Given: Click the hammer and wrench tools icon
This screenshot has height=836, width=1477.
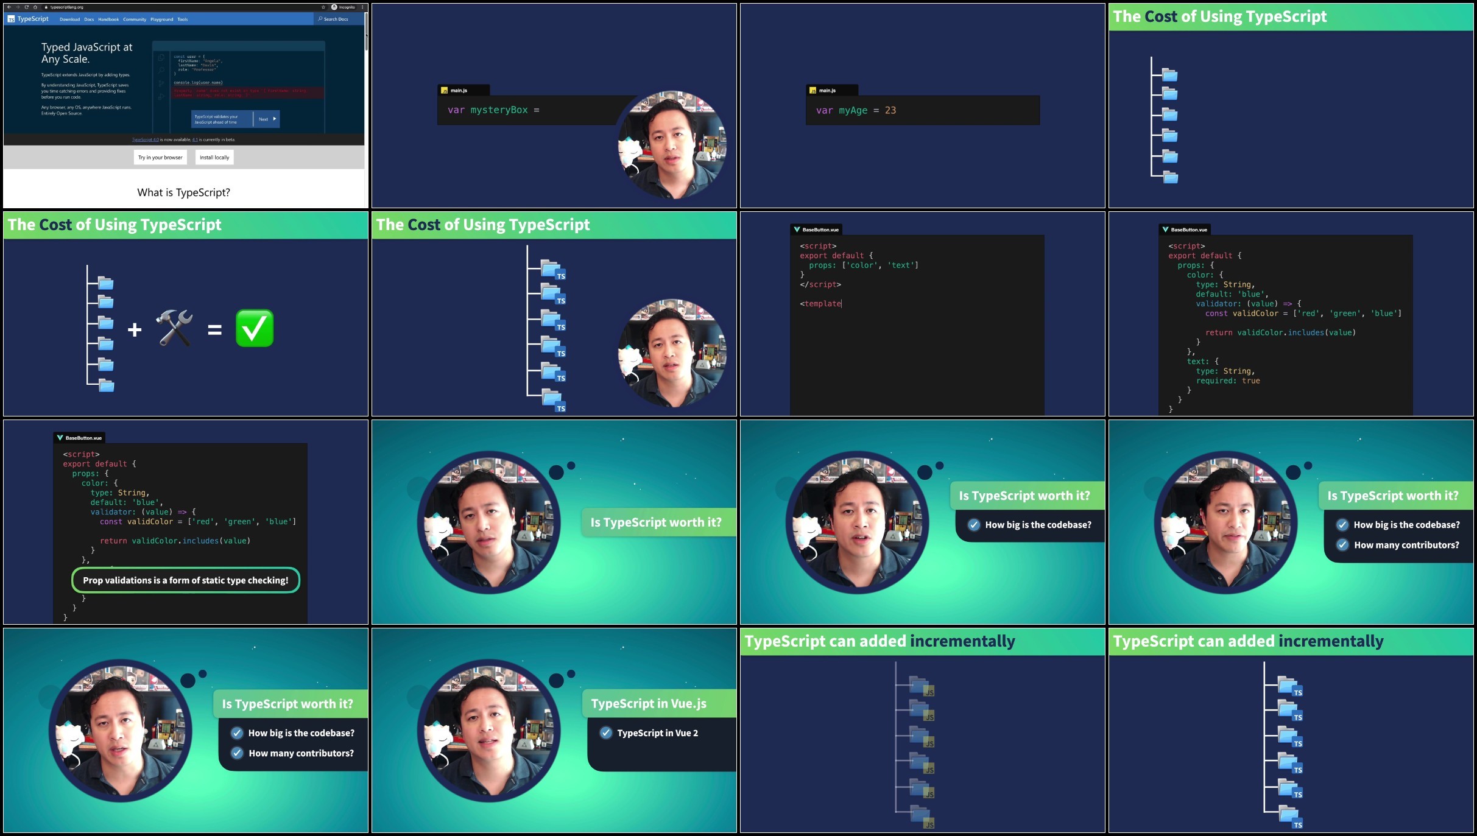Looking at the screenshot, I should coord(174,328).
